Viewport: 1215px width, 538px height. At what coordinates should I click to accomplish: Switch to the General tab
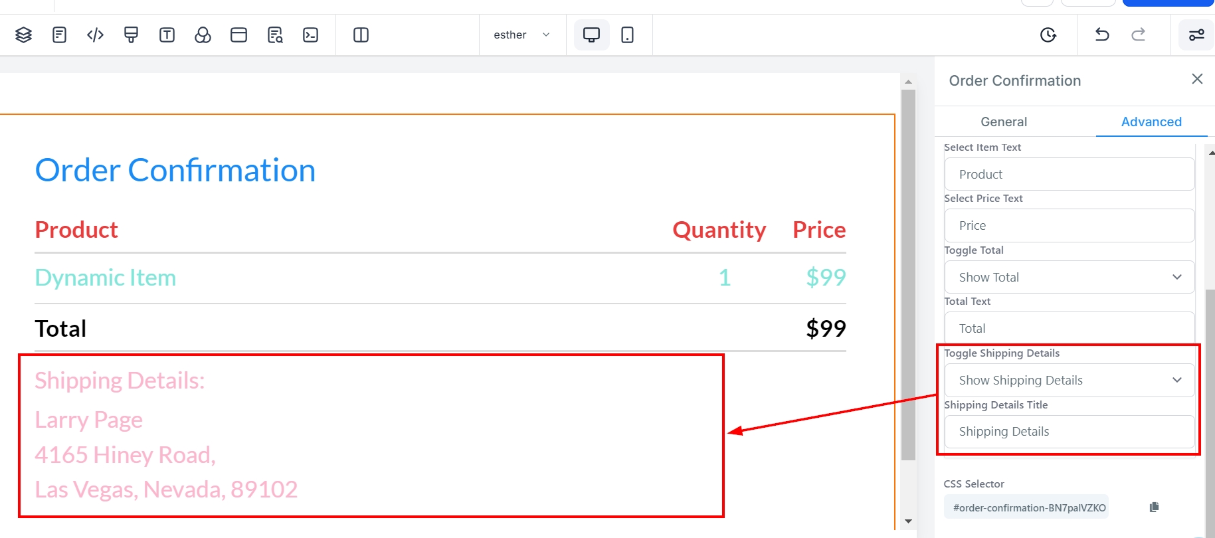[x=1004, y=122]
